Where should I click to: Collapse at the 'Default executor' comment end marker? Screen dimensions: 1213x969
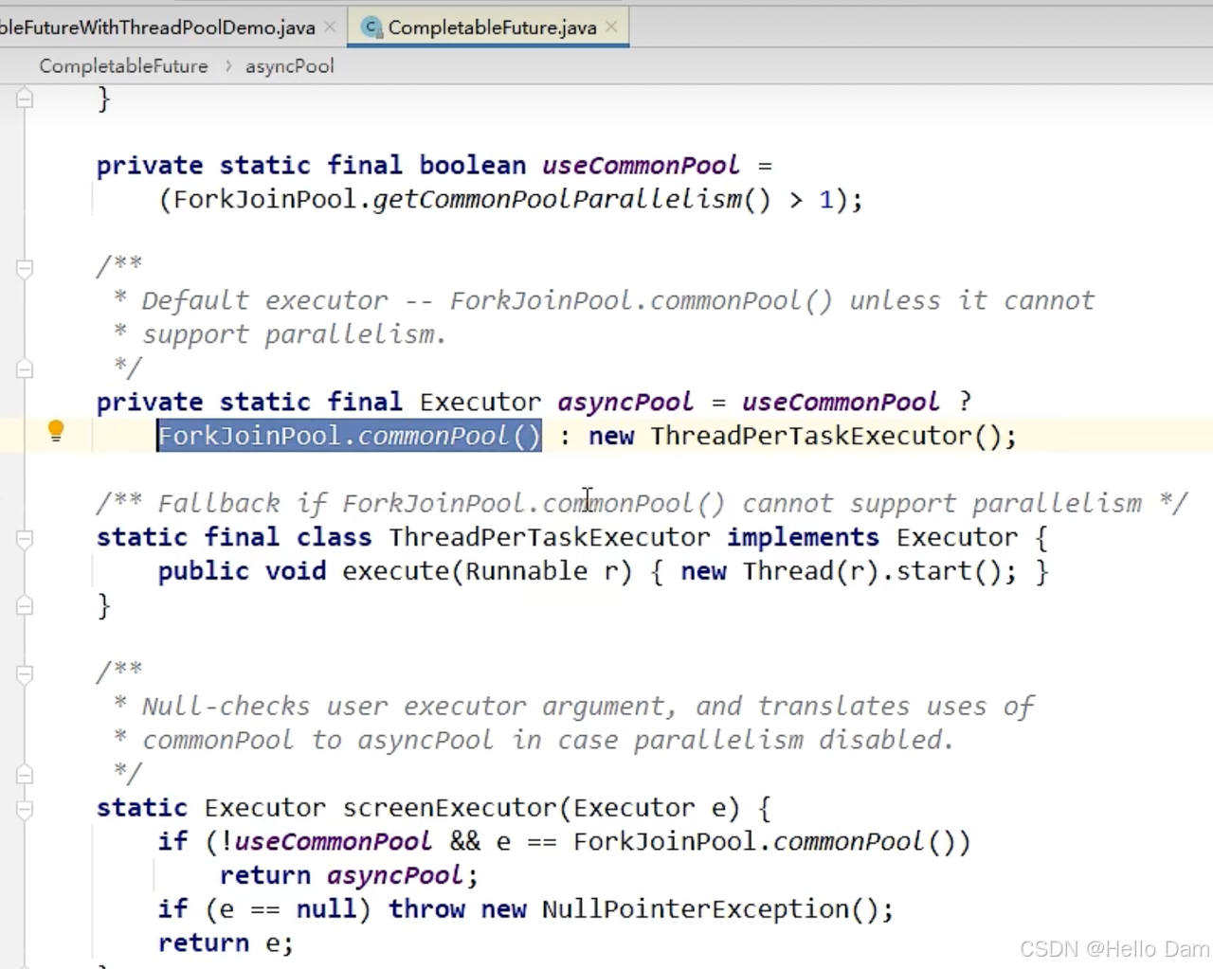26,368
